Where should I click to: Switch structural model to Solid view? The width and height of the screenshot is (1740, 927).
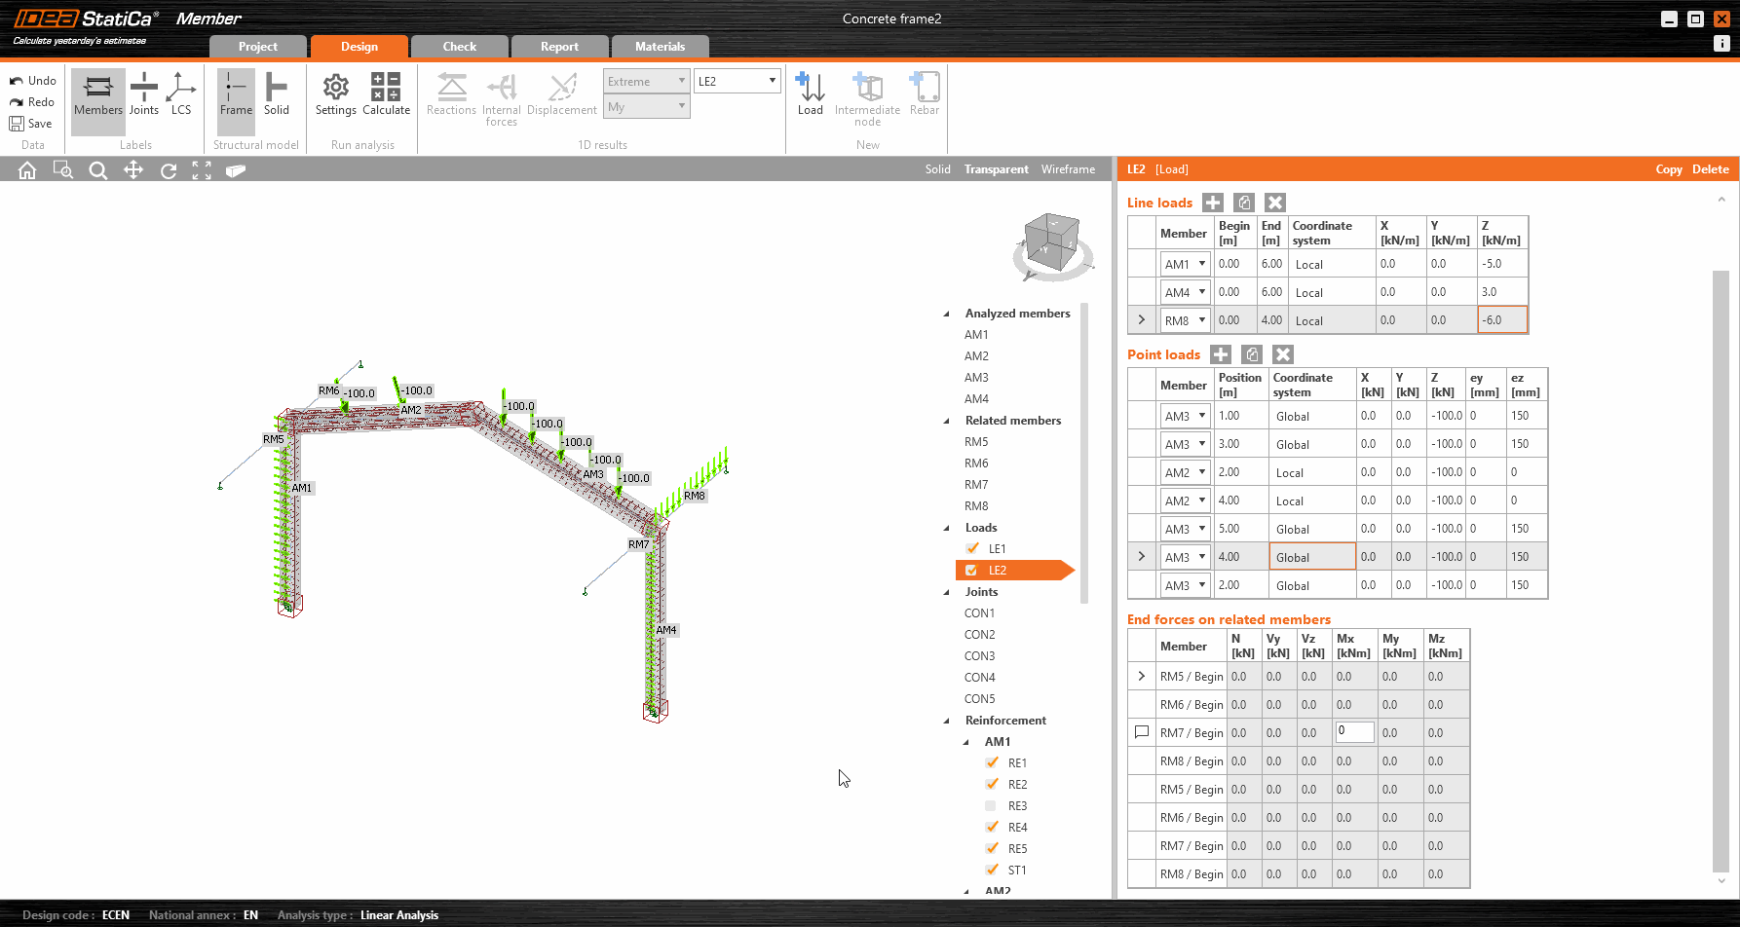click(277, 93)
